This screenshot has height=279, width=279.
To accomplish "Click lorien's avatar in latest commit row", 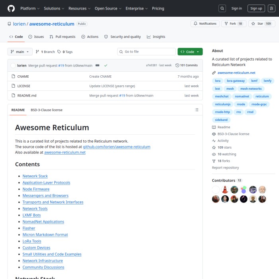I will [x=13, y=65].
